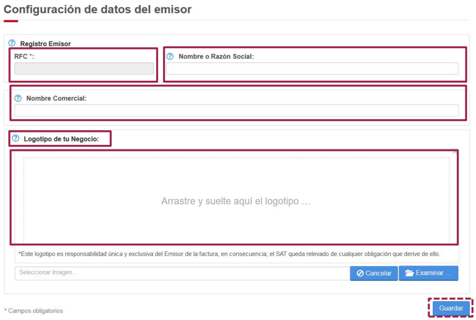Click the Nombre Comercial label text
The image size is (476, 320).
pyautogui.click(x=56, y=98)
